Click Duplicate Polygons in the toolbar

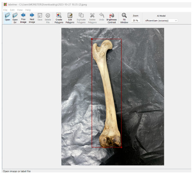(x=81, y=18)
